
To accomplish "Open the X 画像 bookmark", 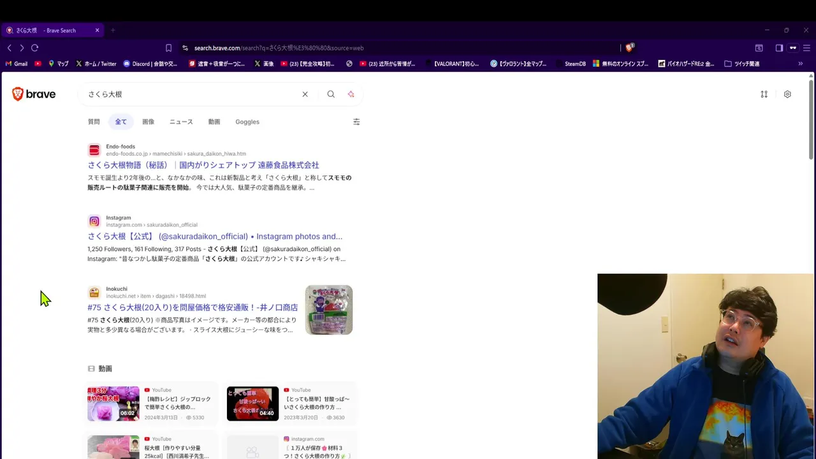I will click(x=264, y=64).
